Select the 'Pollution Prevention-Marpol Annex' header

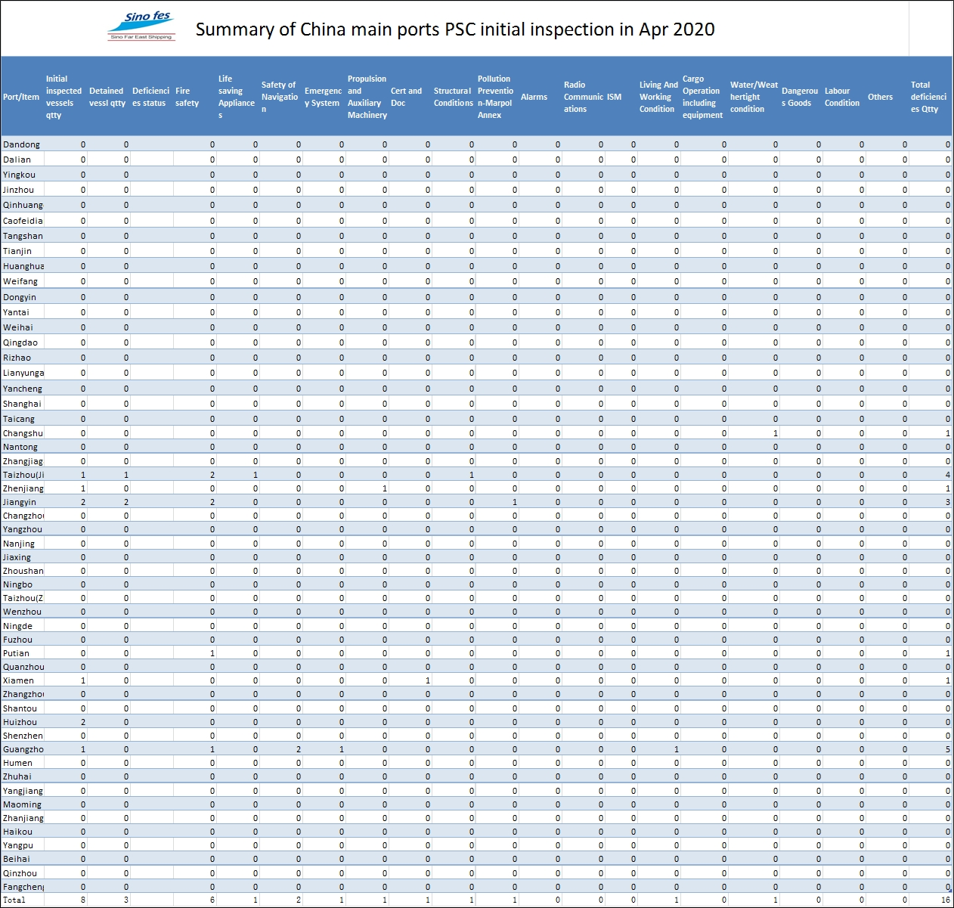495,97
